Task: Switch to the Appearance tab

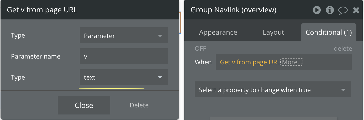Action: [218, 32]
